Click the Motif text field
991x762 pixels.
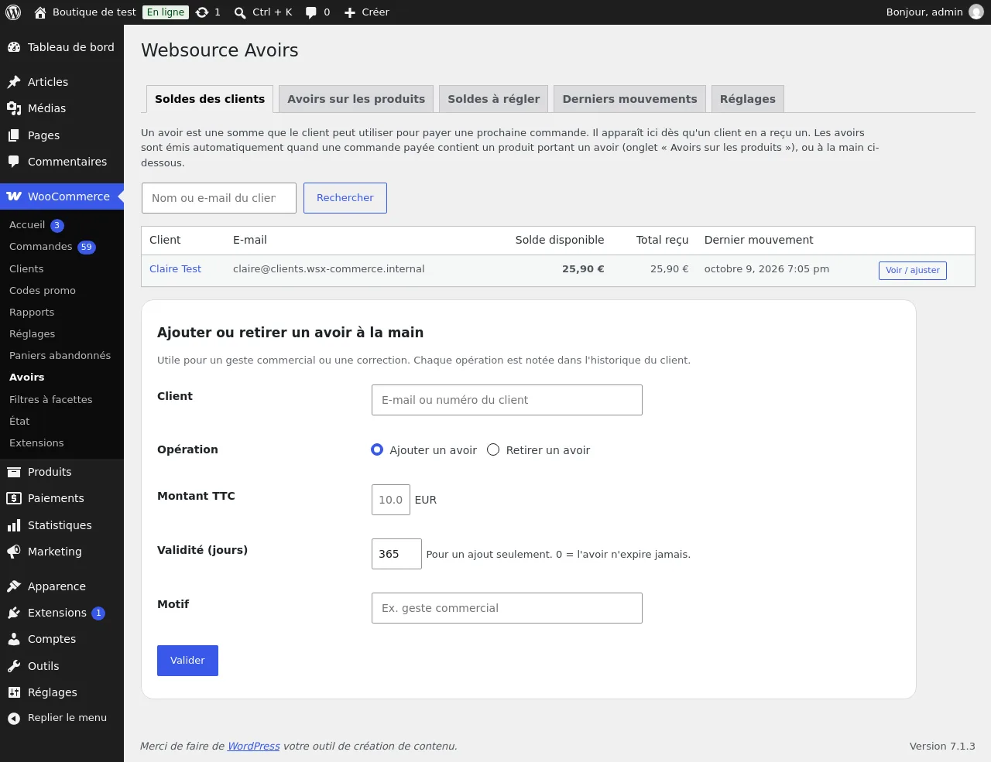pos(507,608)
